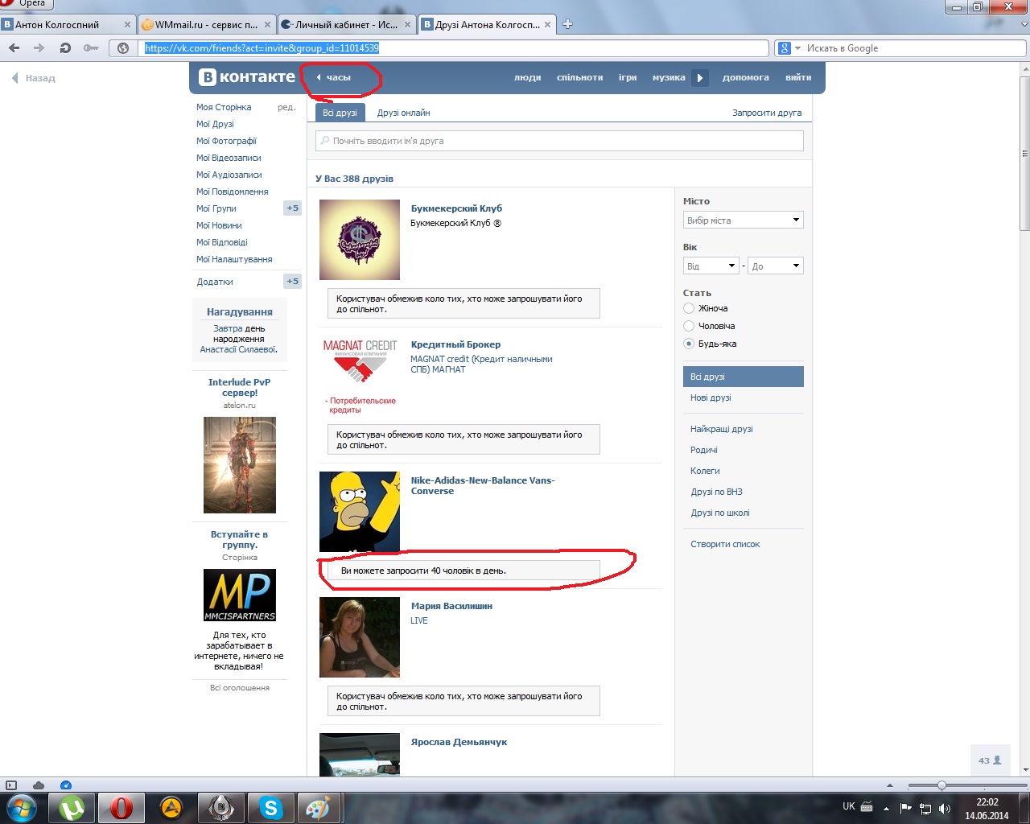Click the Opera taskbar icon
1030x824 pixels.
click(x=122, y=807)
